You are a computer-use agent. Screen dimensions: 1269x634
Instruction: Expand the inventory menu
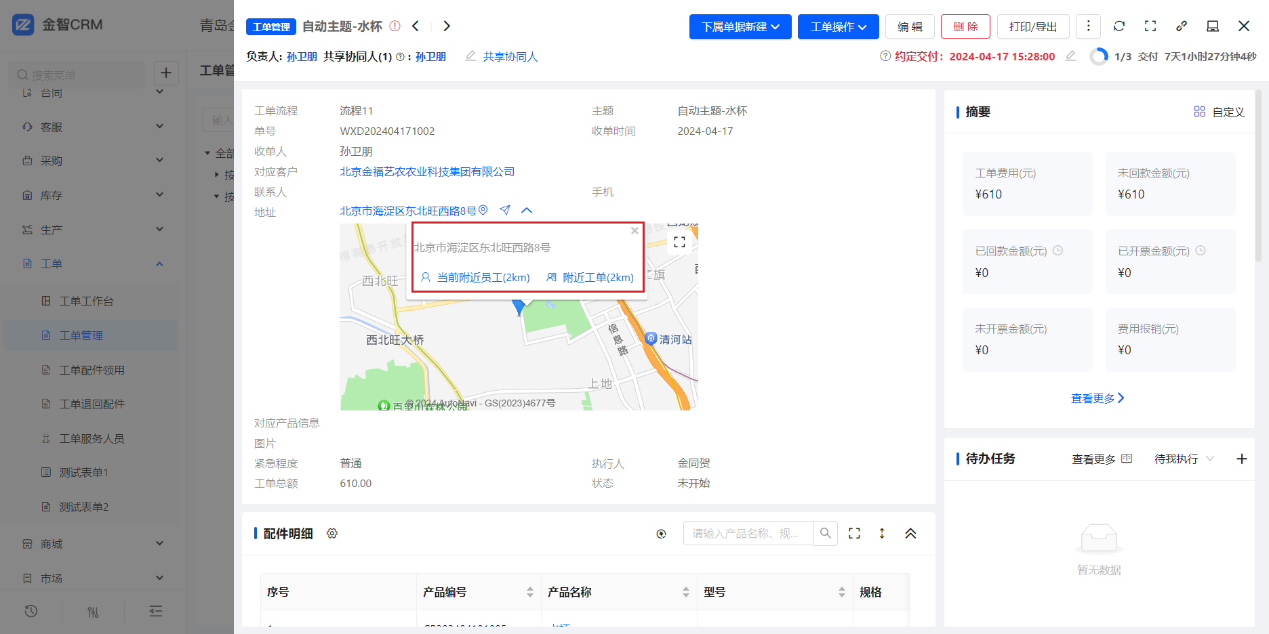[x=92, y=195]
